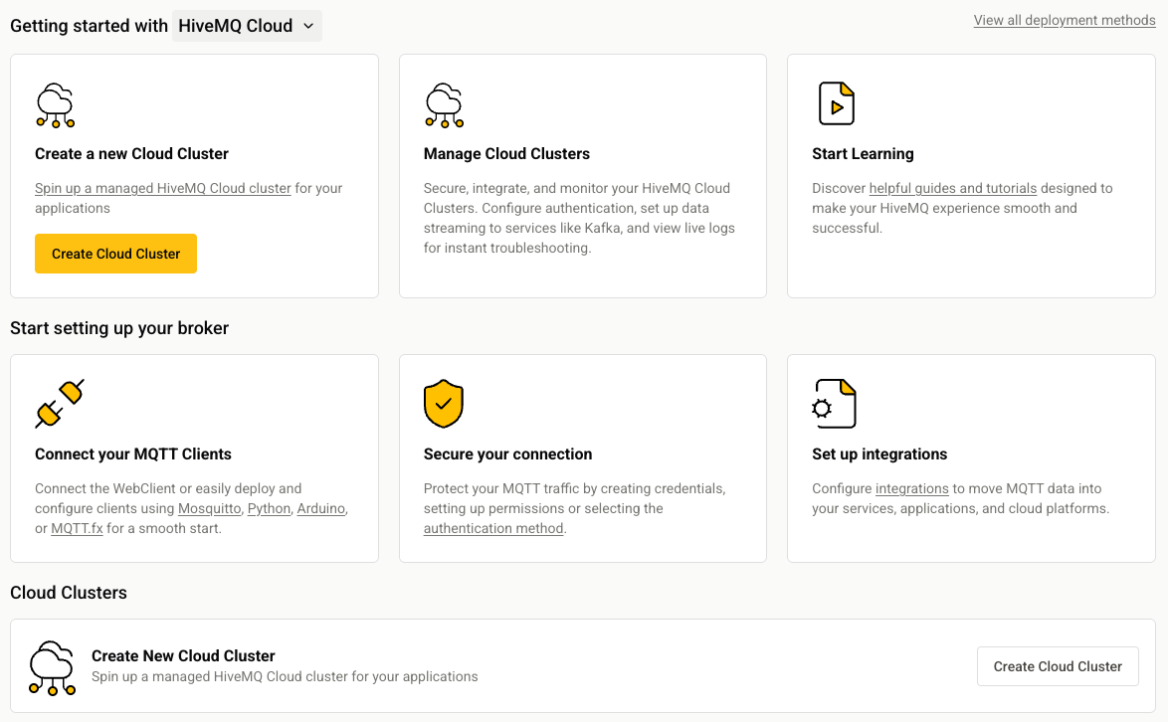Open the HiveMQ Cloud deployment dropdown
Screen dimensions: 1168x722
(247, 26)
